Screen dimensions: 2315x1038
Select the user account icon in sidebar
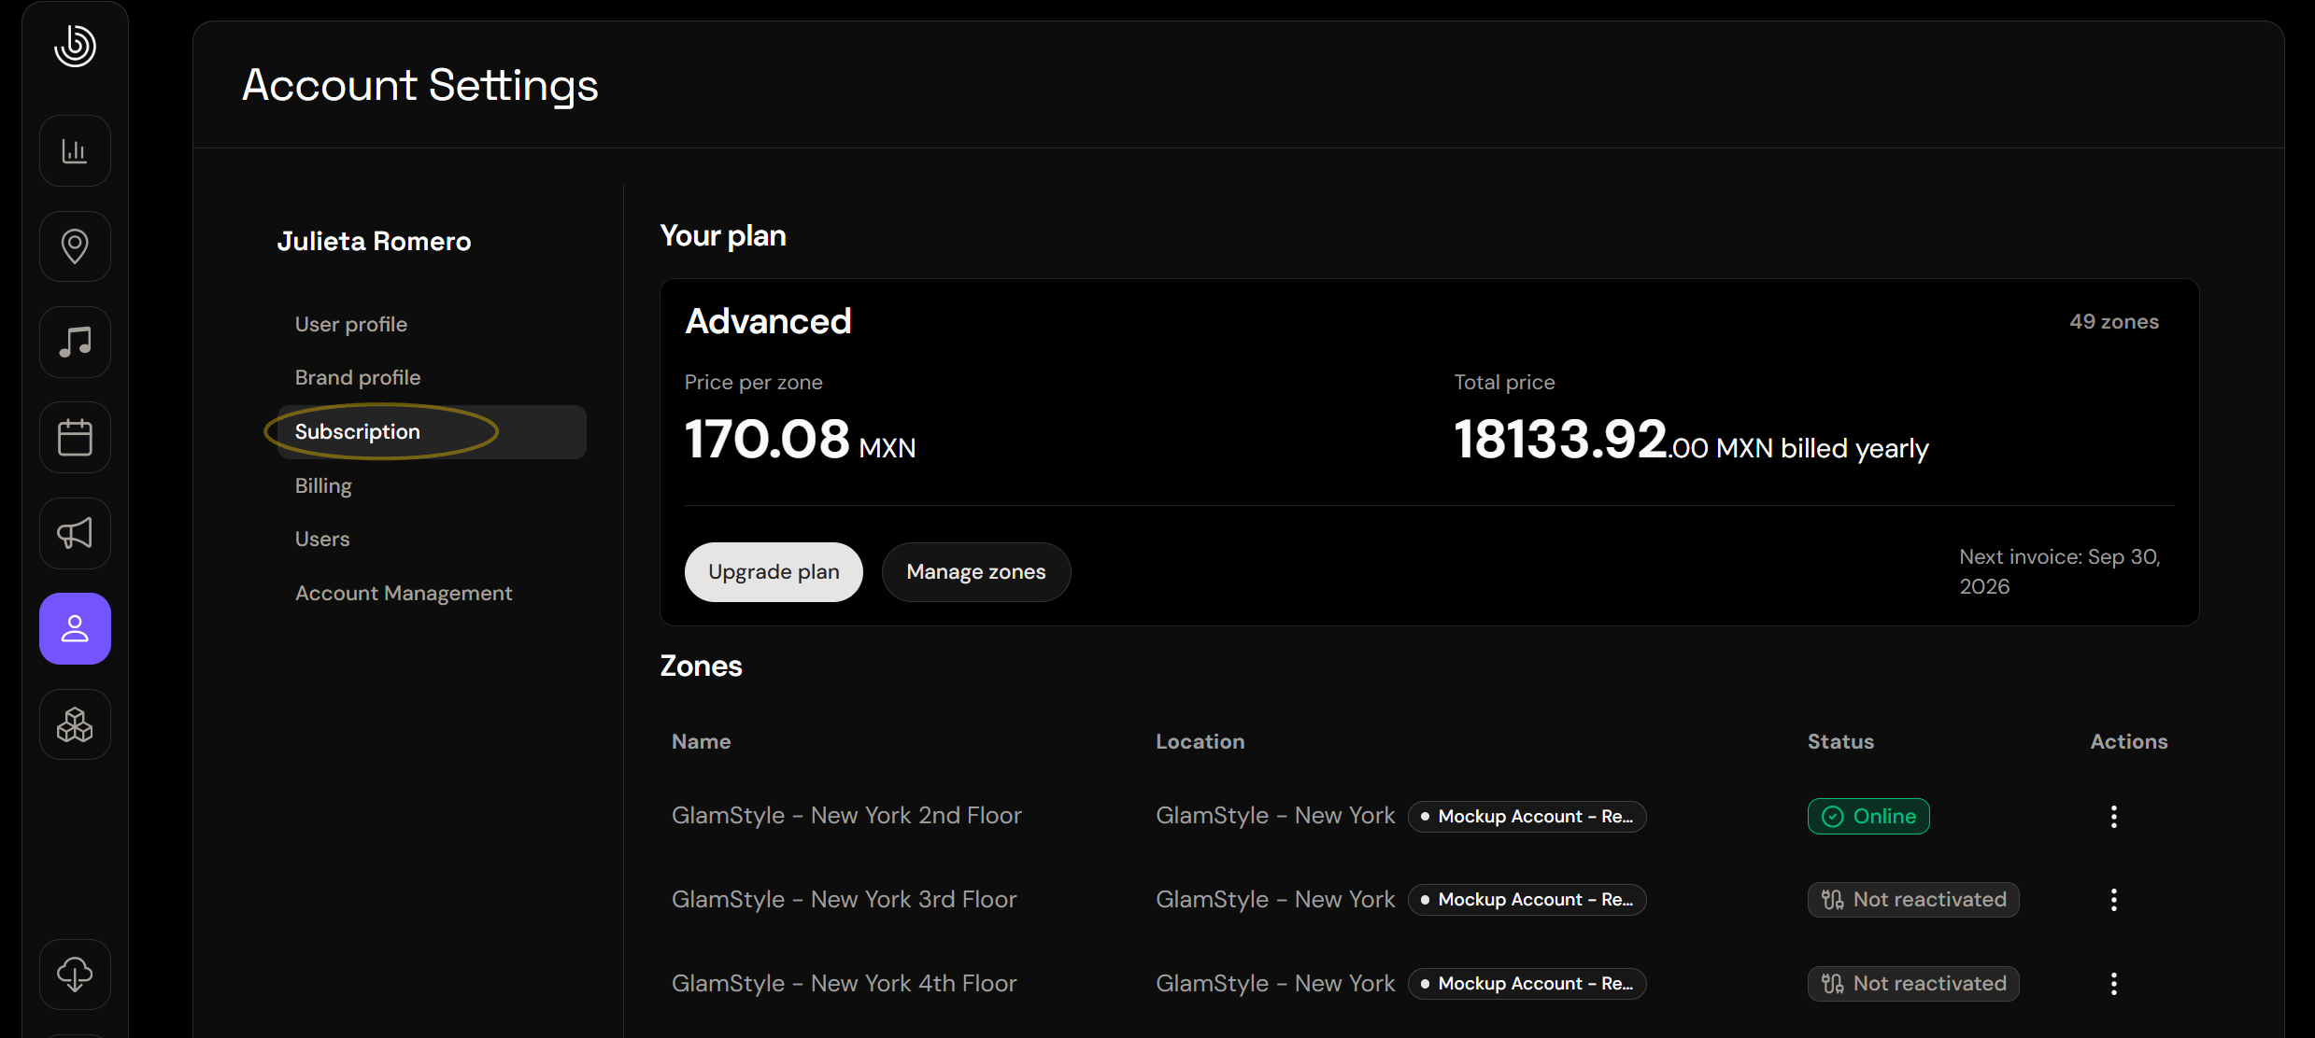point(75,629)
